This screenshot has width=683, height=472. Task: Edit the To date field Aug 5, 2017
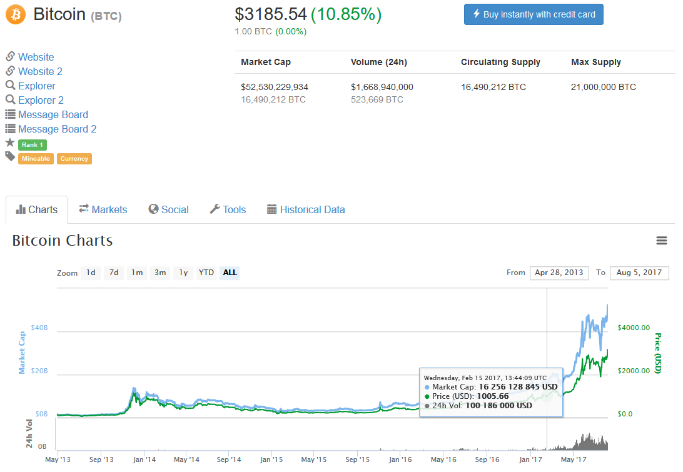(639, 273)
